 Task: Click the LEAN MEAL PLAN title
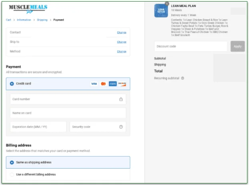pos(183,6)
